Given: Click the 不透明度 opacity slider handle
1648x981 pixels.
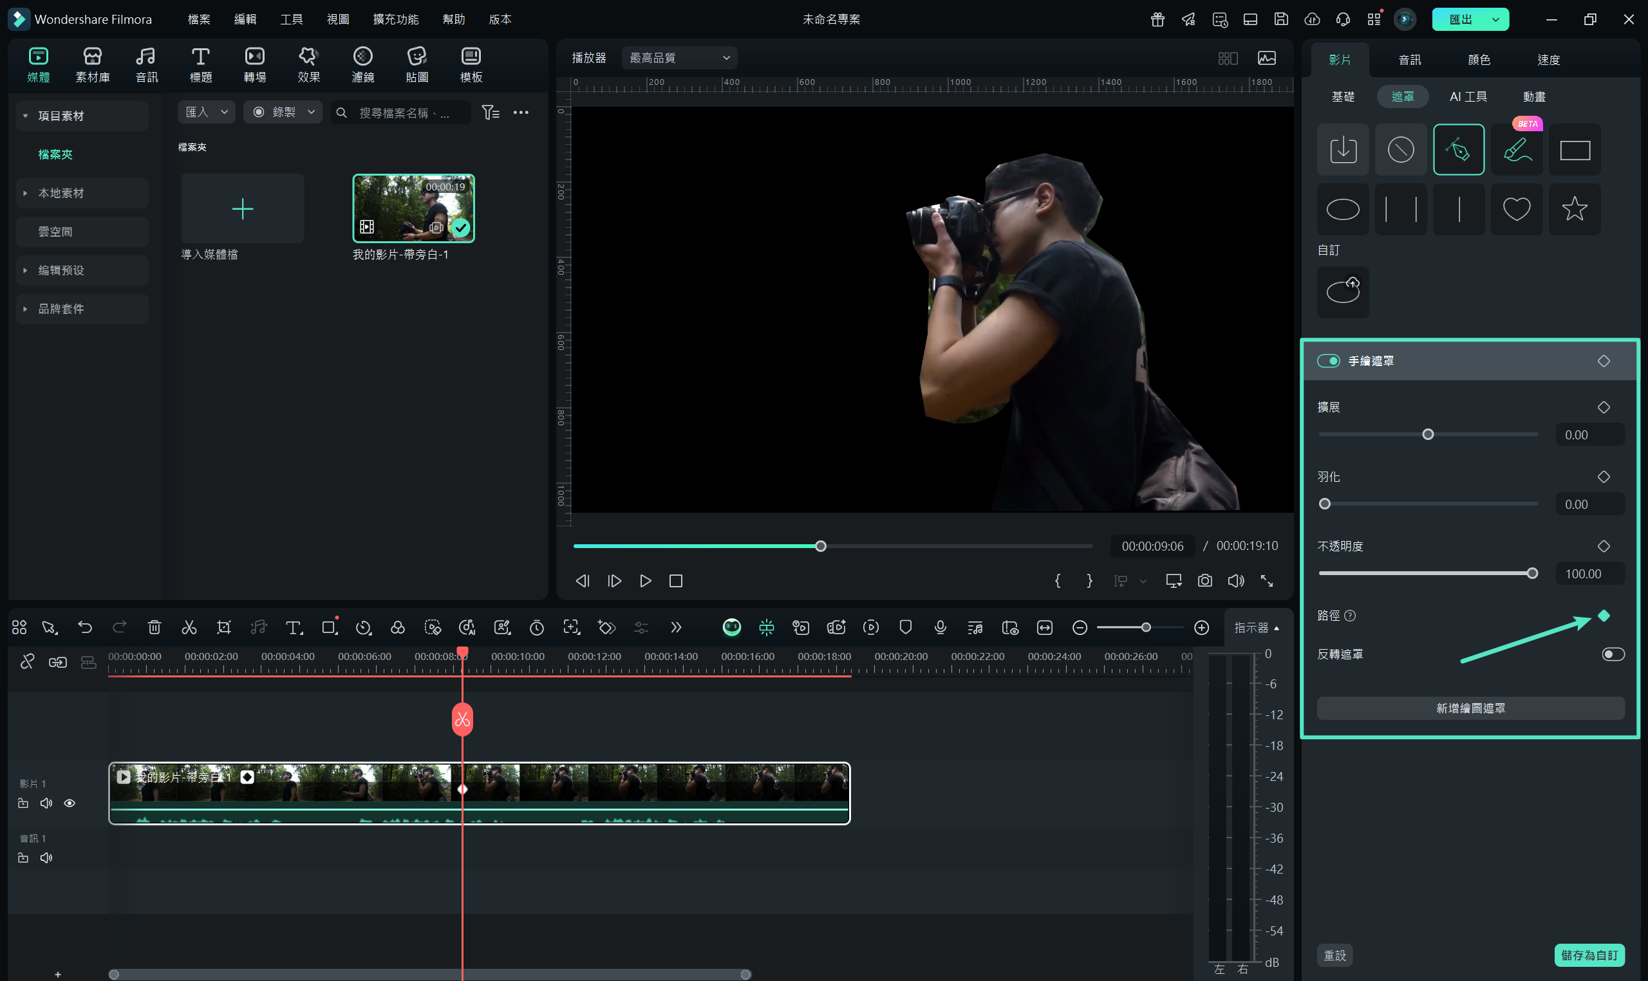Looking at the screenshot, I should tap(1531, 574).
